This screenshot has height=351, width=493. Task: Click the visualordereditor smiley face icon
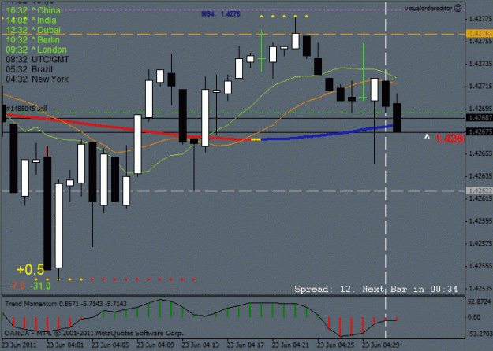(x=458, y=8)
